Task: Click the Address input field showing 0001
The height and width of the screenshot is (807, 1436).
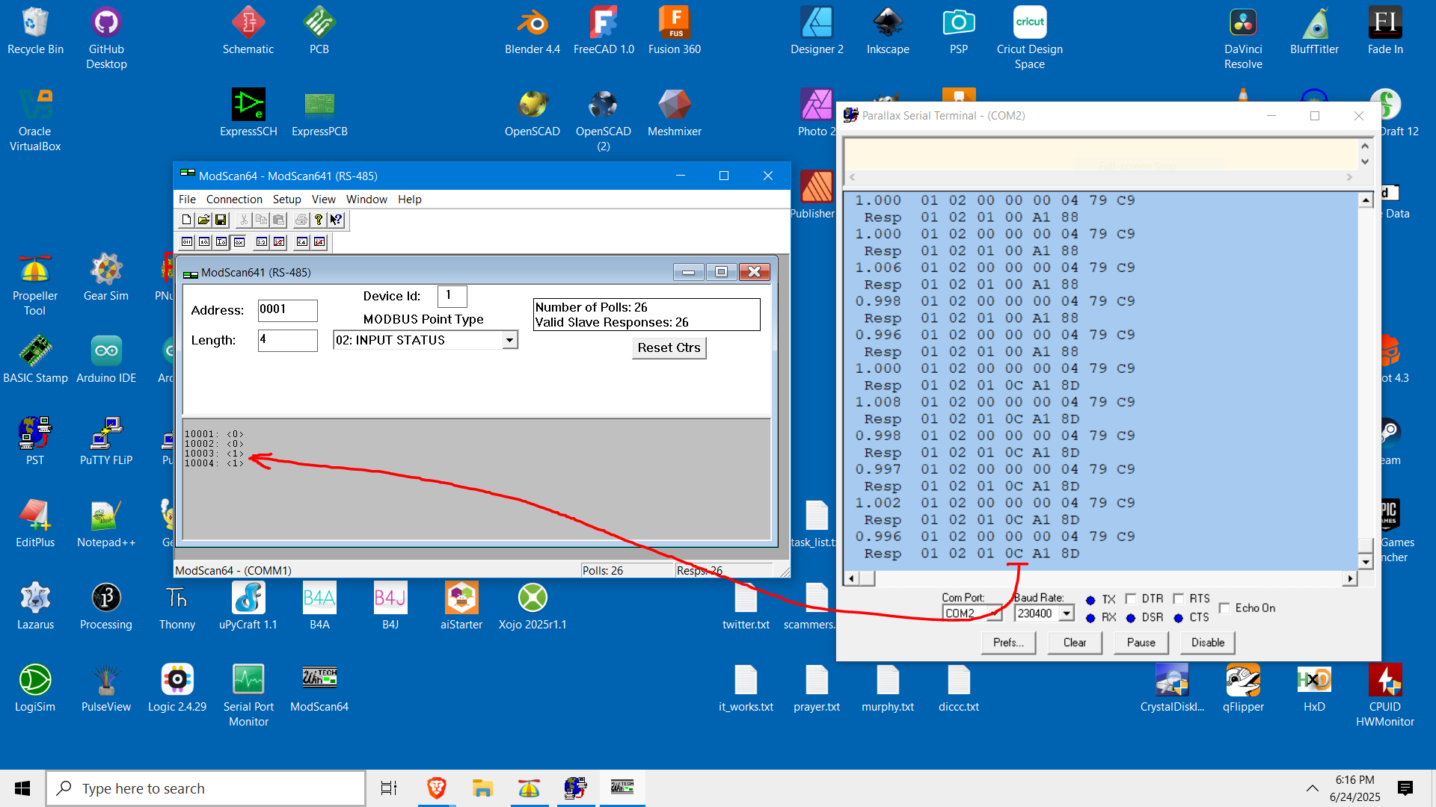Action: pyautogui.click(x=287, y=310)
